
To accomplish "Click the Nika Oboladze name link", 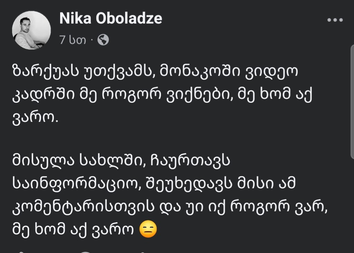I will pyautogui.click(x=111, y=19).
